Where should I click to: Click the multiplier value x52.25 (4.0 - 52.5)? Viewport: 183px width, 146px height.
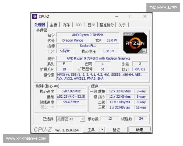[71, 97]
